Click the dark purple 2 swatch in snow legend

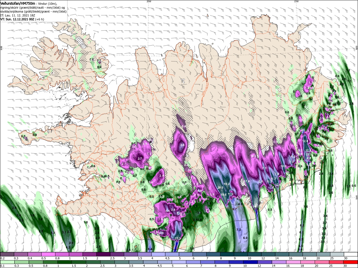click(103, 254)
